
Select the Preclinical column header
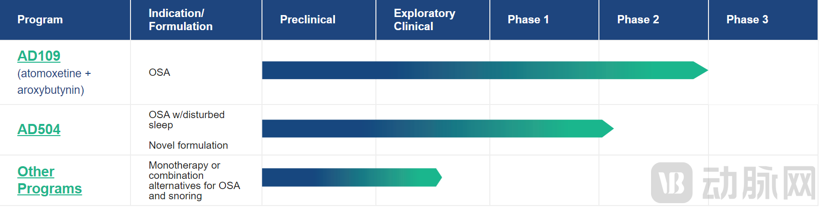[x=308, y=20]
